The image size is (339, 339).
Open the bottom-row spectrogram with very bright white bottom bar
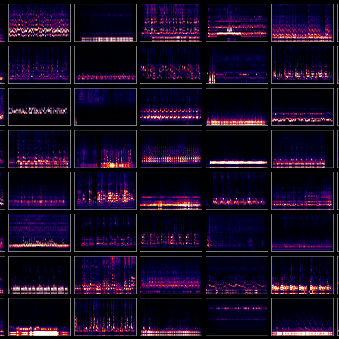(x=39, y=317)
